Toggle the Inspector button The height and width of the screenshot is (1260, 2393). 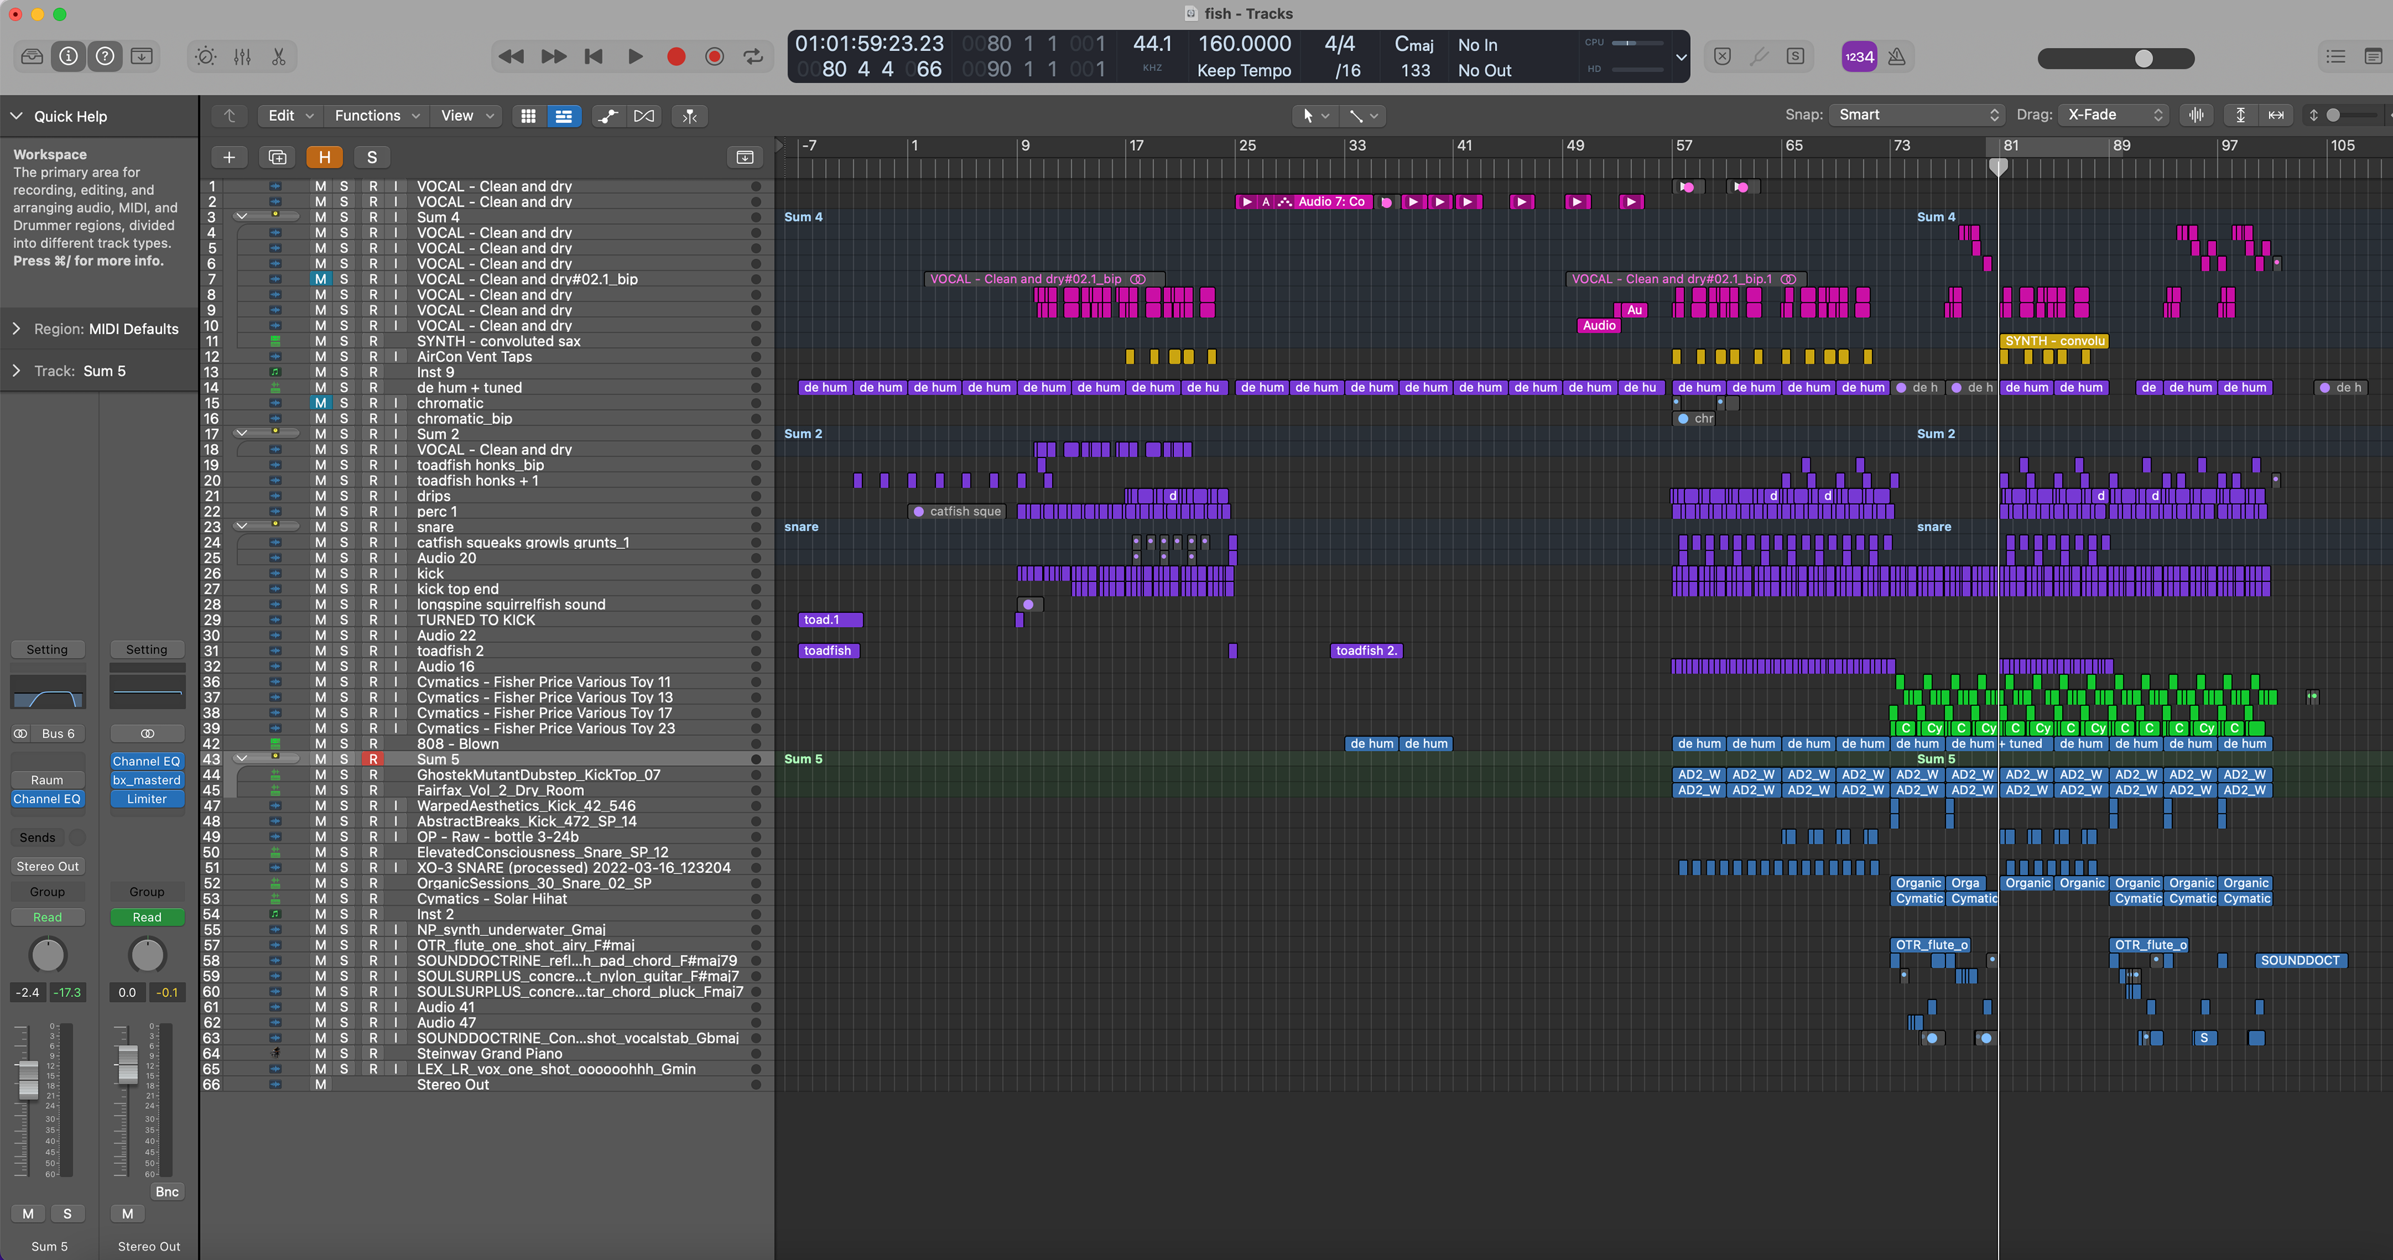[69, 57]
